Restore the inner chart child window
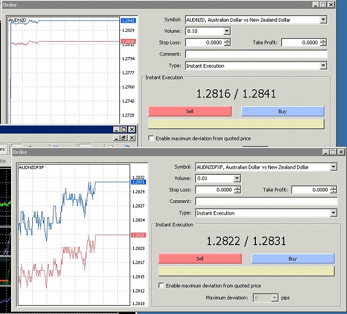The image size is (347, 314). coord(124,138)
